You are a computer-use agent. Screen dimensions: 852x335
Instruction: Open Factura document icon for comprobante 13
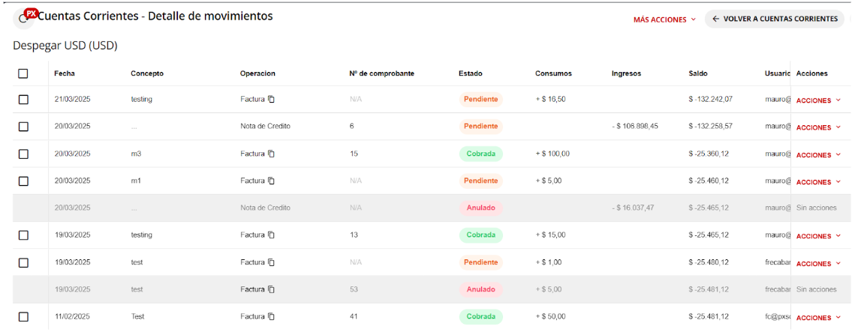click(x=272, y=235)
